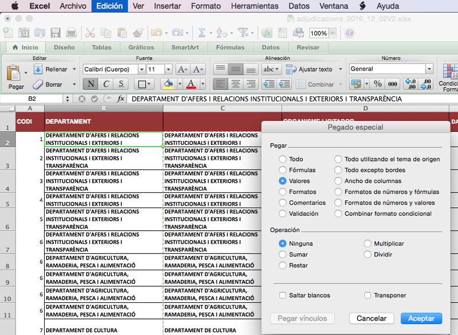Open the Archivo menu
The image size is (458, 335).
tap(73, 6)
